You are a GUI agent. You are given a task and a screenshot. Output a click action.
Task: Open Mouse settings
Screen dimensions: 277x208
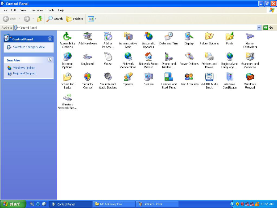[x=108, y=59]
